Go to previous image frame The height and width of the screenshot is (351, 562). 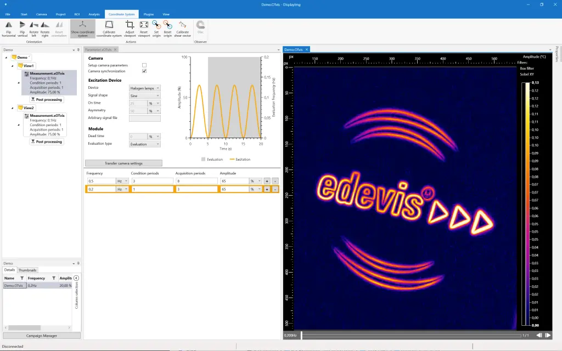pyautogui.click(x=539, y=335)
